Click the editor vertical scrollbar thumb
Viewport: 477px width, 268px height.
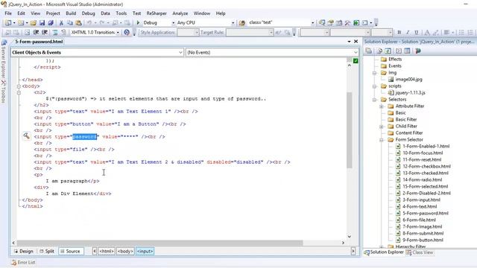(x=350, y=130)
